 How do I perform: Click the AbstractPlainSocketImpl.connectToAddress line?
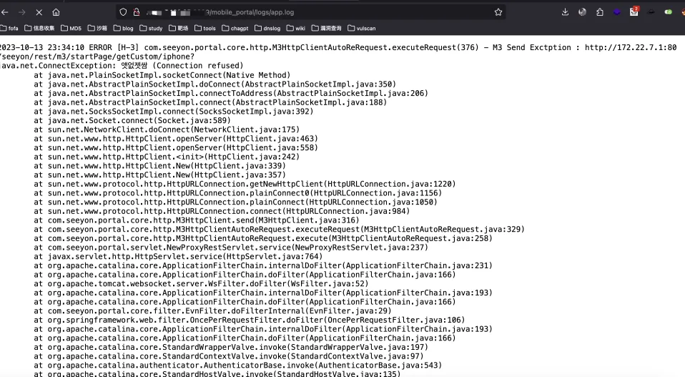point(231,94)
